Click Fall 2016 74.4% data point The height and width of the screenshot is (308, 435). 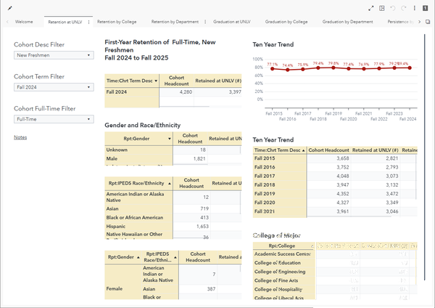pos(288,70)
